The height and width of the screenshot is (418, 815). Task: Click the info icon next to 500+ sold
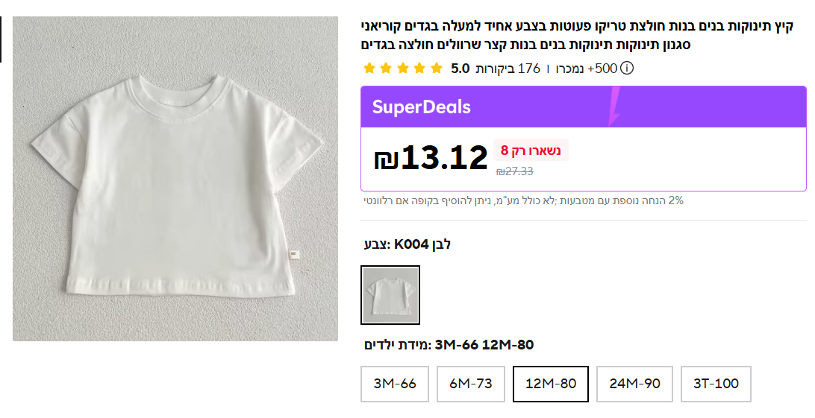click(x=627, y=69)
